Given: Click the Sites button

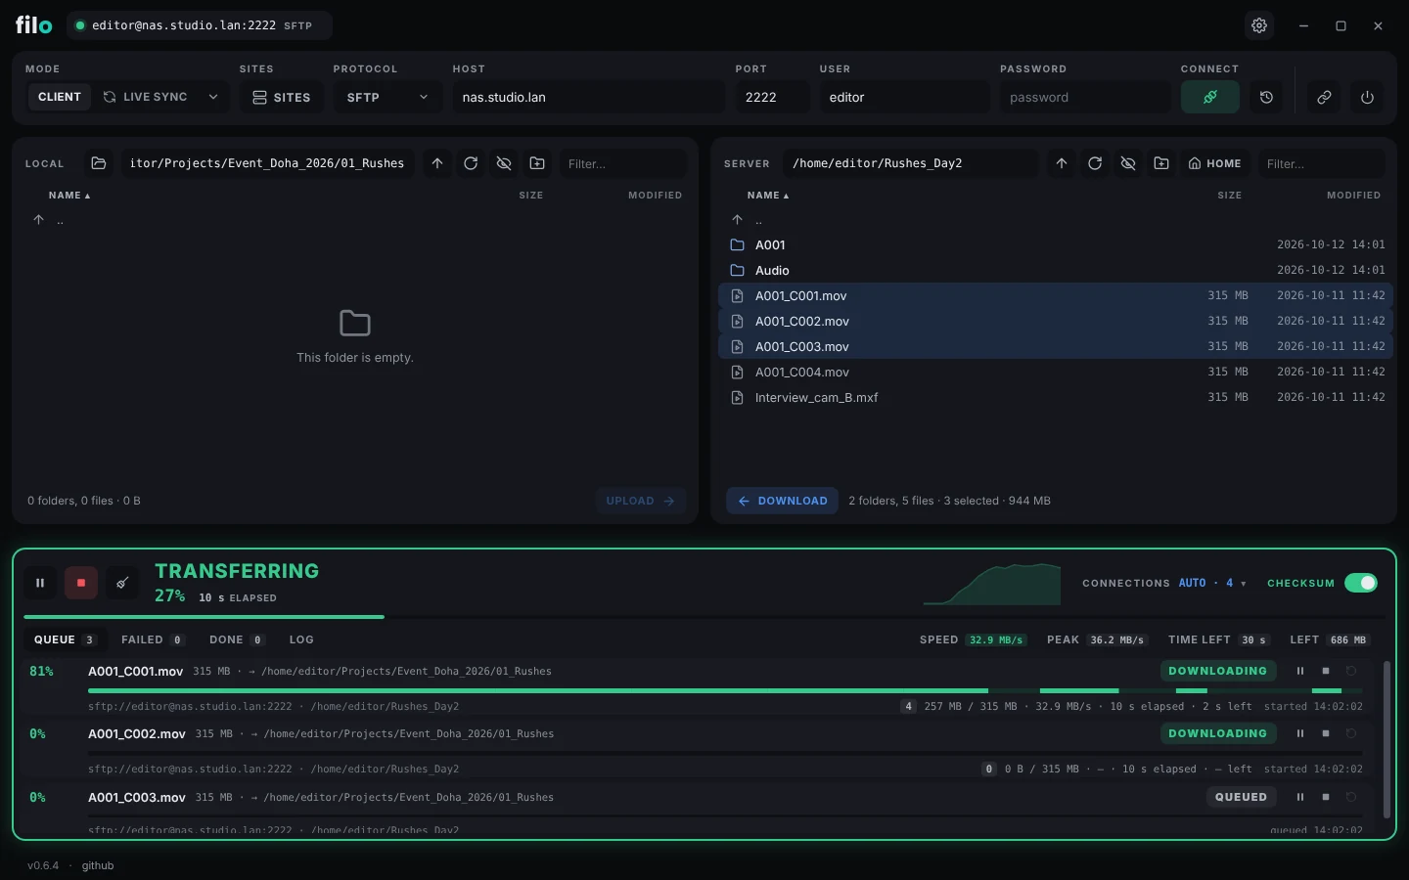Looking at the screenshot, I should pos(282,97).
